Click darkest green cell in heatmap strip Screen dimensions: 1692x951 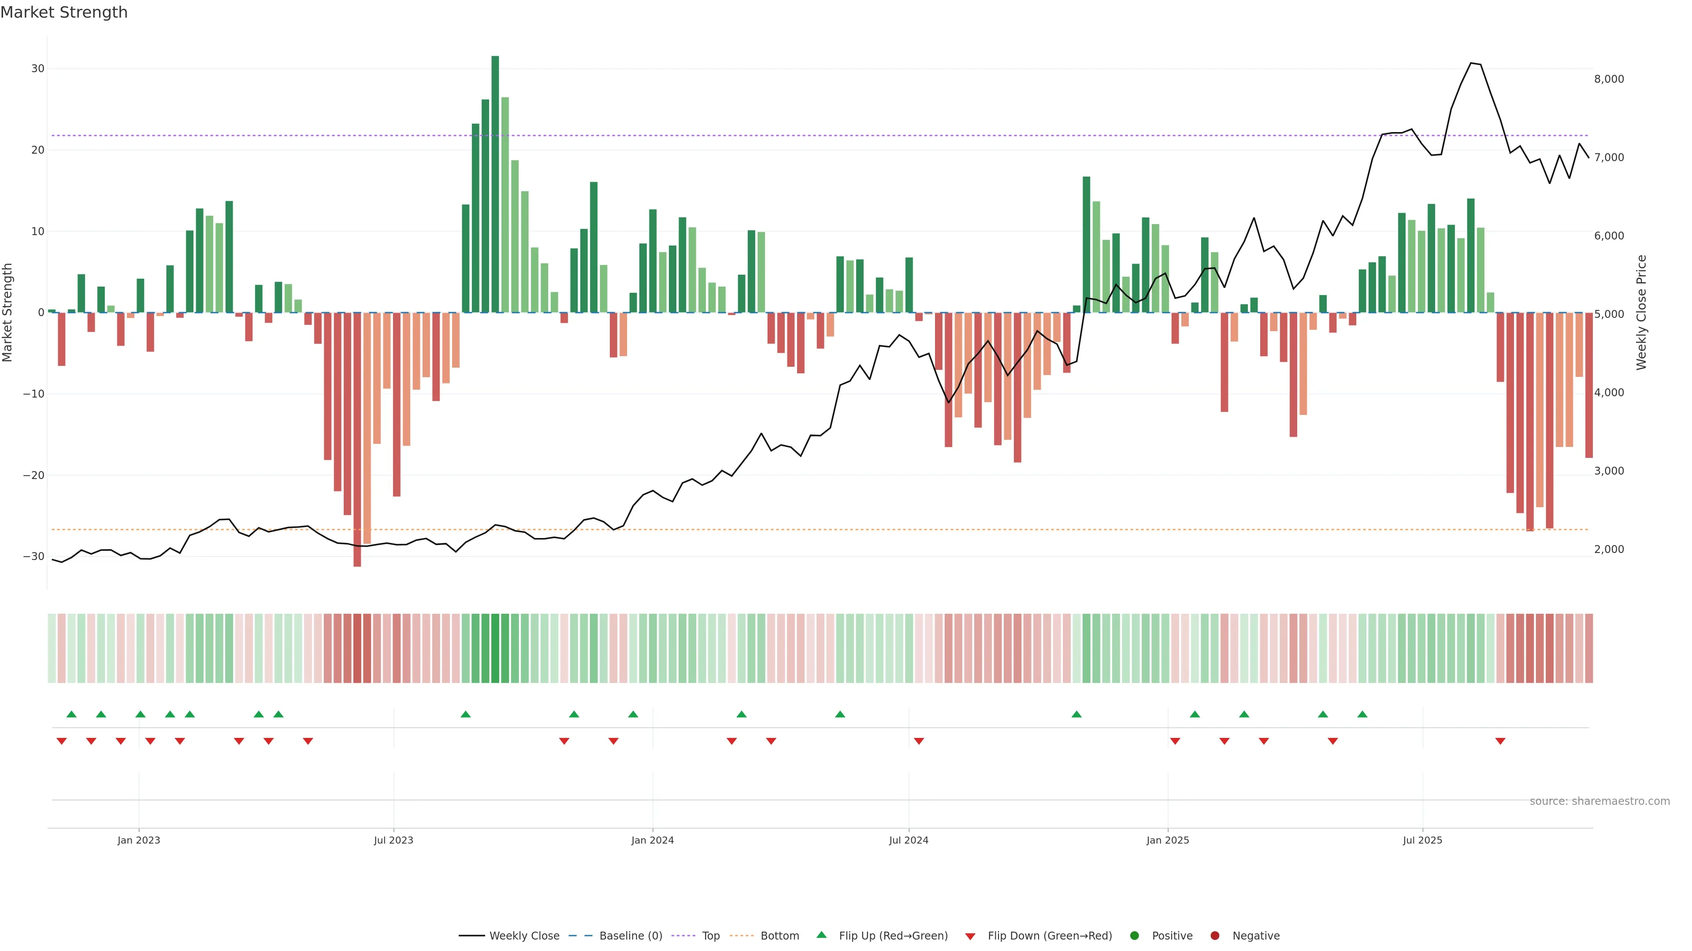pos(495,649)
